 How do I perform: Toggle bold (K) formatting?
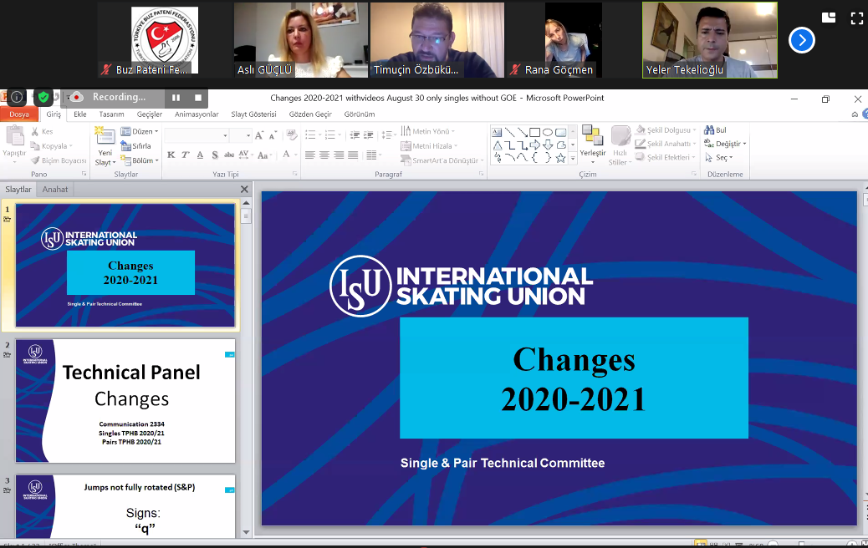(171, 155)
